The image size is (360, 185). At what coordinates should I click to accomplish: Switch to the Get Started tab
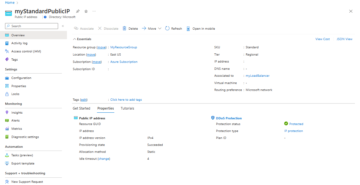(81, 108)
